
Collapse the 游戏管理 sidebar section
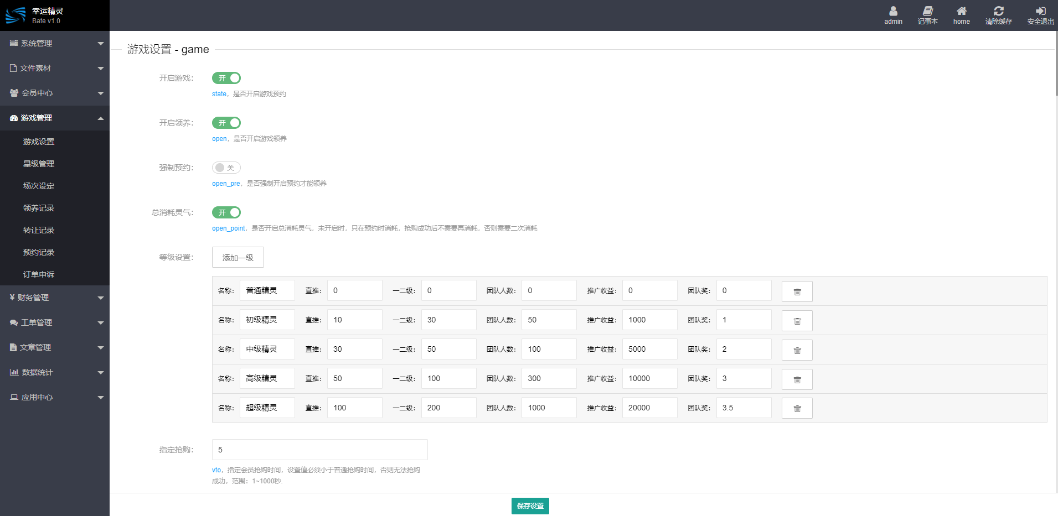click(55, 118)
